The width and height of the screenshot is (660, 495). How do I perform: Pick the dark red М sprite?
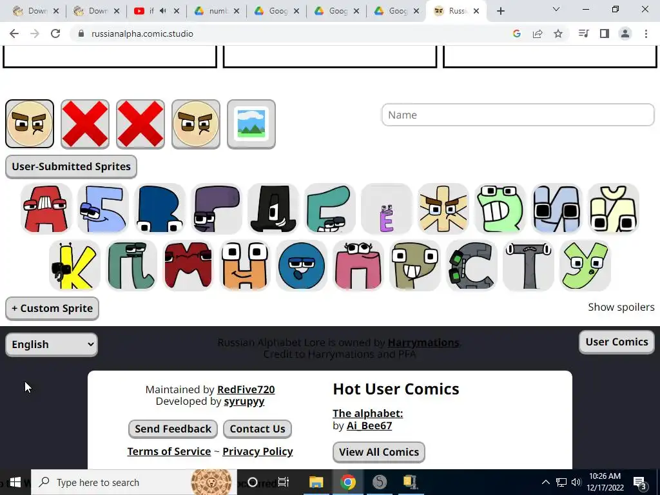coord(188,265)
